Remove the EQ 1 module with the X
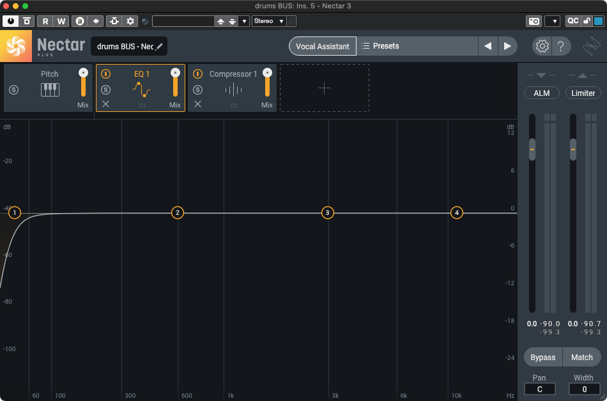This screenshot has height=401, width=607. [x=105, y=104]
